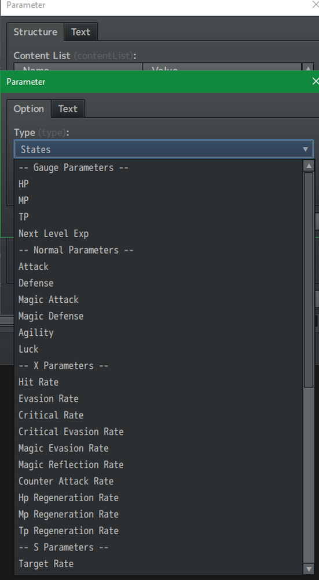This screenshot has height=580, width=319.
Task: Select Target Rate option
Action: point(159,564)
